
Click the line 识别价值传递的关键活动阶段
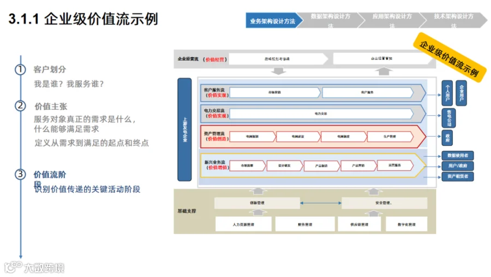(x=87, y=189)
